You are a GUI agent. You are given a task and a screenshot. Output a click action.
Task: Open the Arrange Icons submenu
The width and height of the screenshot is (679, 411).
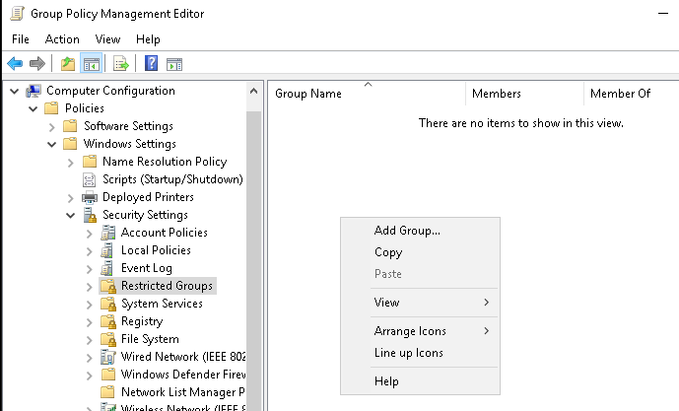(420, 331)
